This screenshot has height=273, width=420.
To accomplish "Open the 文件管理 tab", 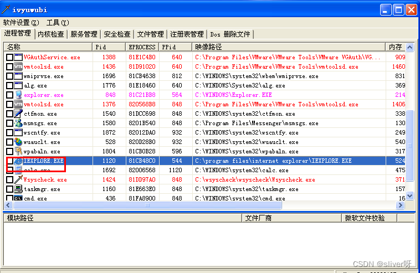I will tap(150, 34).
